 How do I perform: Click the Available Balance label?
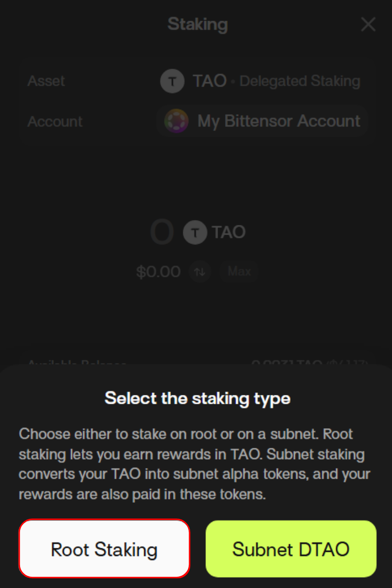pos(77,363)
